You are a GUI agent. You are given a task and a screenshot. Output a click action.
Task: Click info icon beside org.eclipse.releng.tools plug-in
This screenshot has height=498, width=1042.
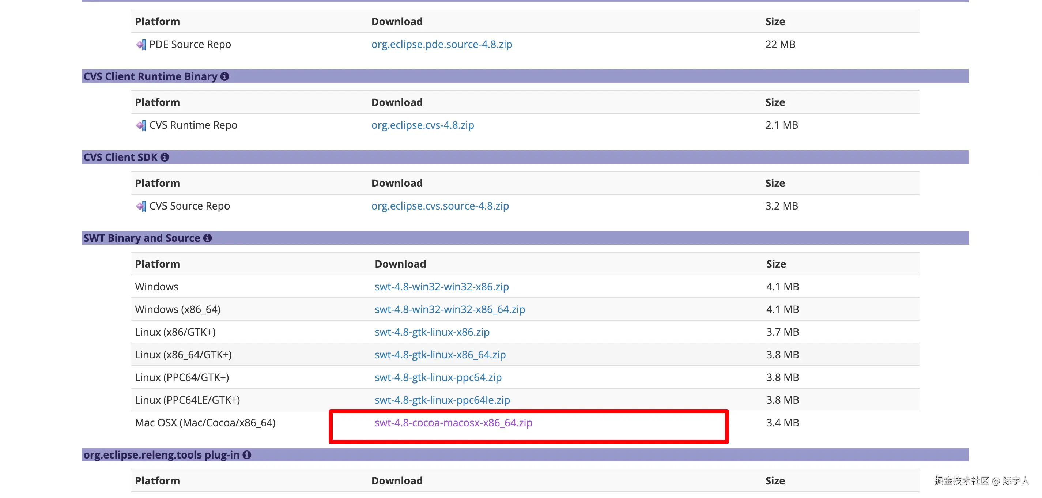247,455
